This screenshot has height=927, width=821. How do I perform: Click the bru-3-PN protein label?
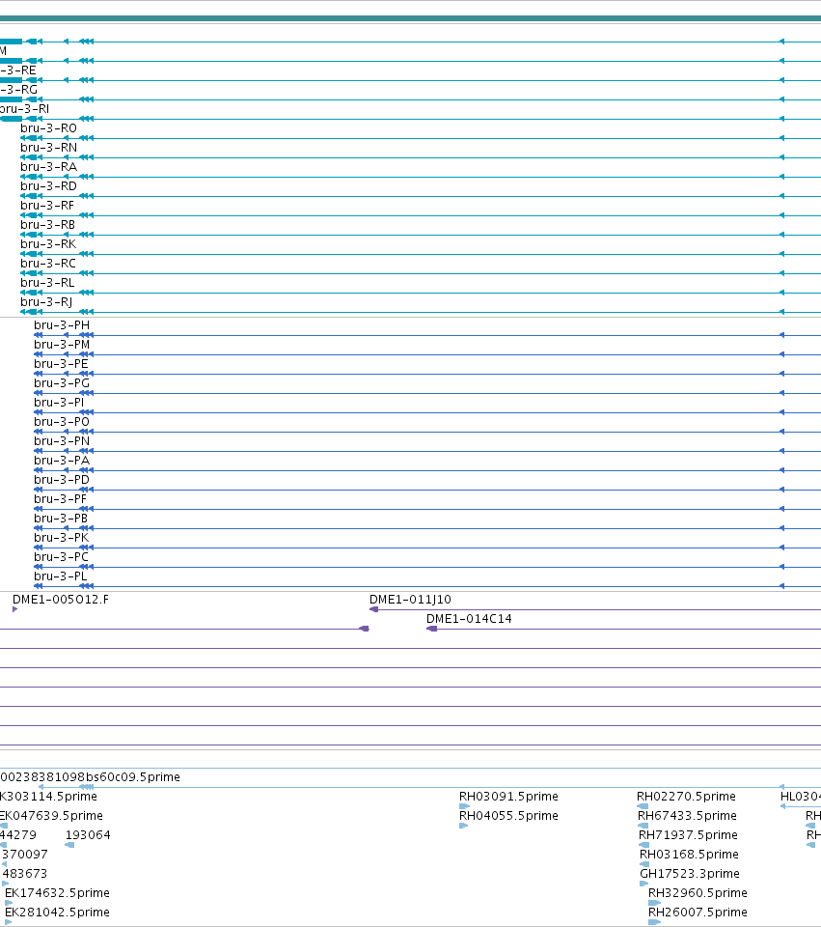[x=62, y=441]
